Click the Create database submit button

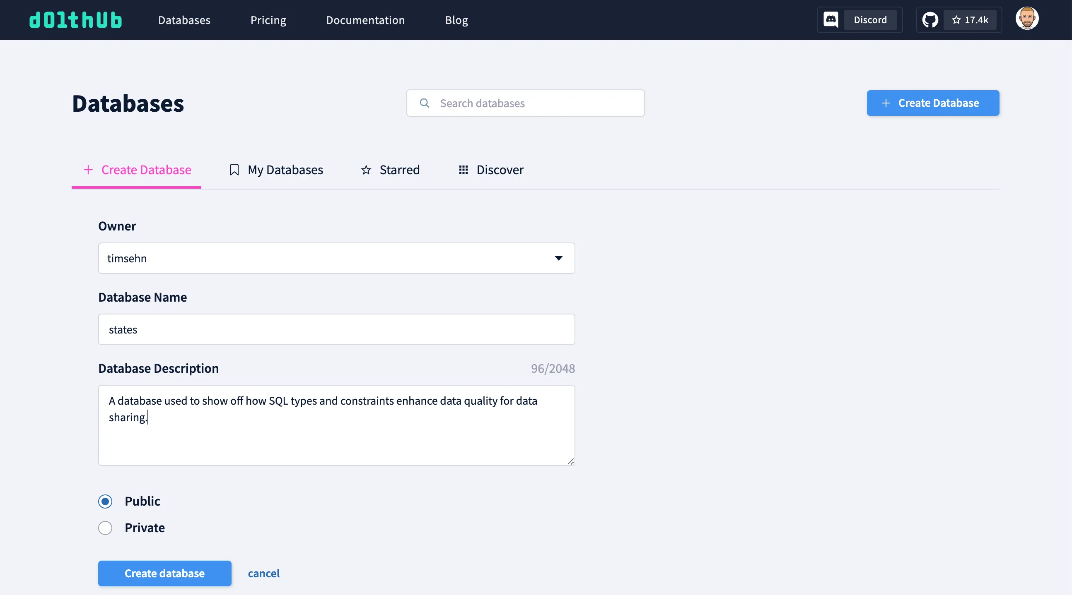[x=164, y=573]
